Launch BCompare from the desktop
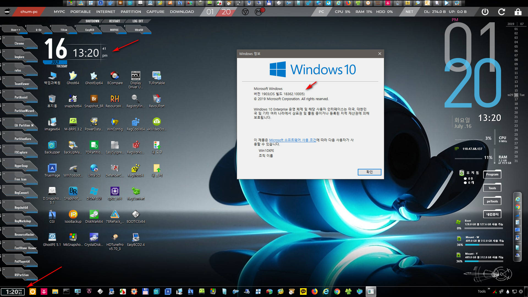528x297 pixels. click(x=115, y=78)
